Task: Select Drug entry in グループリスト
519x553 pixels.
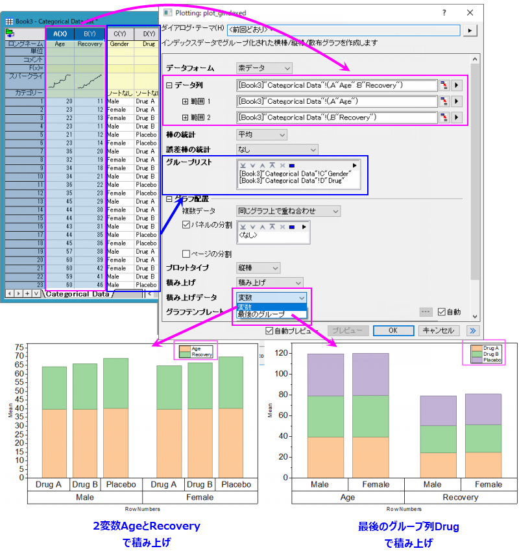Action: tap(292, 181)
